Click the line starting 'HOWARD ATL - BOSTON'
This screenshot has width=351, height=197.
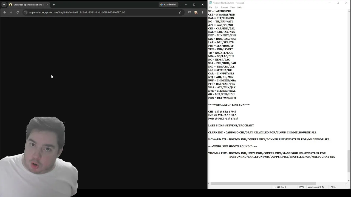tap(269, 140)
